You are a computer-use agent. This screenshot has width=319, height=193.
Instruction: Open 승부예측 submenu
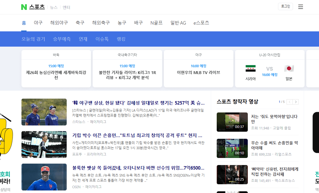(62, 39)
